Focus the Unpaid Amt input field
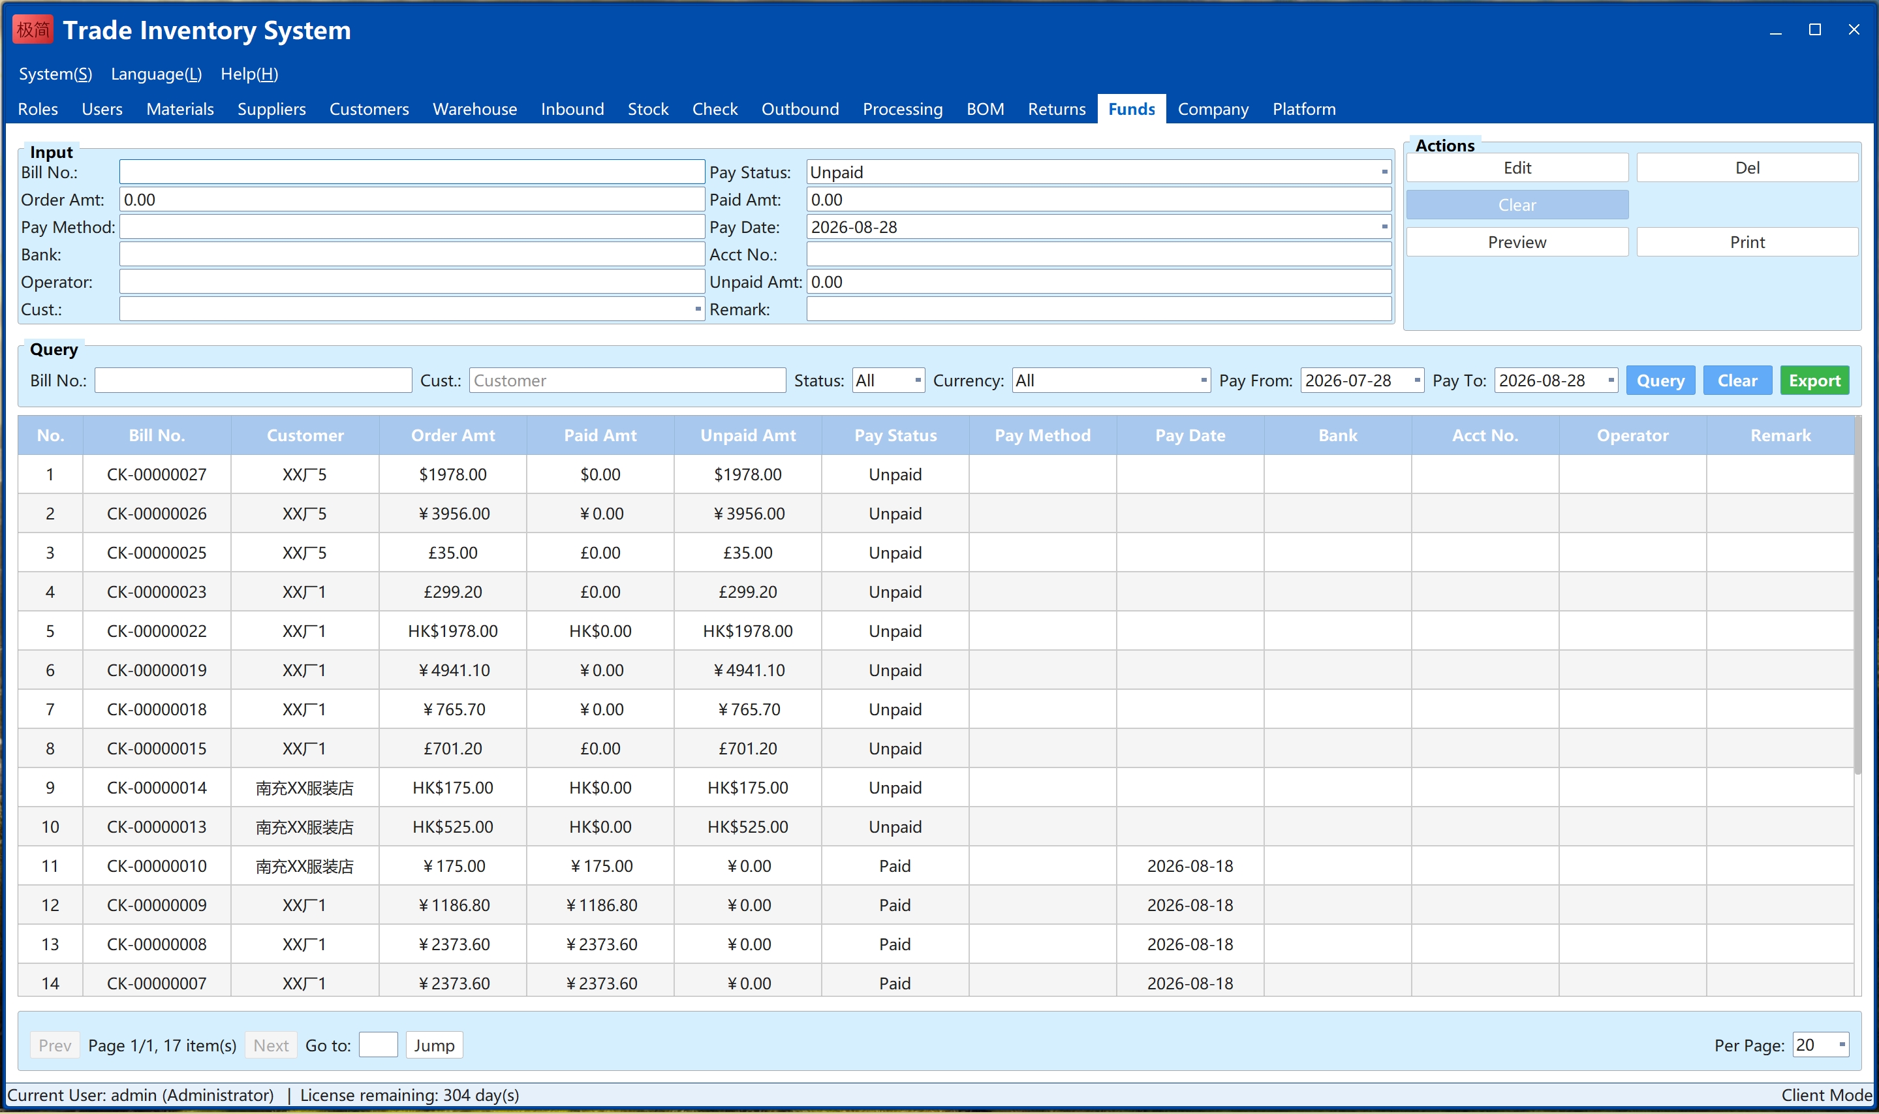The height and width of the screenshot is (1114, 1879). pyautogui.click(x=1099, y=283)
